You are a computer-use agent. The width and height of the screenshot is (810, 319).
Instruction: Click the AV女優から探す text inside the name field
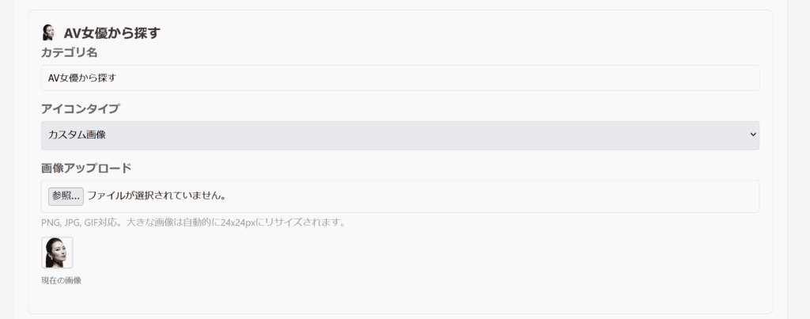[x=82, y=78]
